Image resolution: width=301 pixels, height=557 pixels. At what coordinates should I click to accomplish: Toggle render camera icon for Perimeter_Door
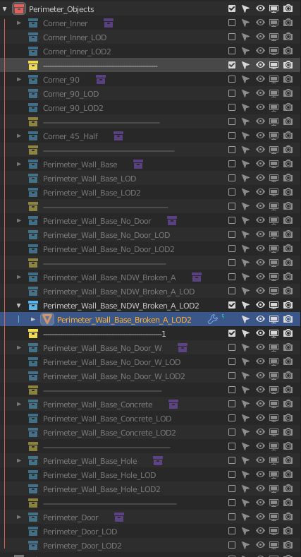pos(288,517)
